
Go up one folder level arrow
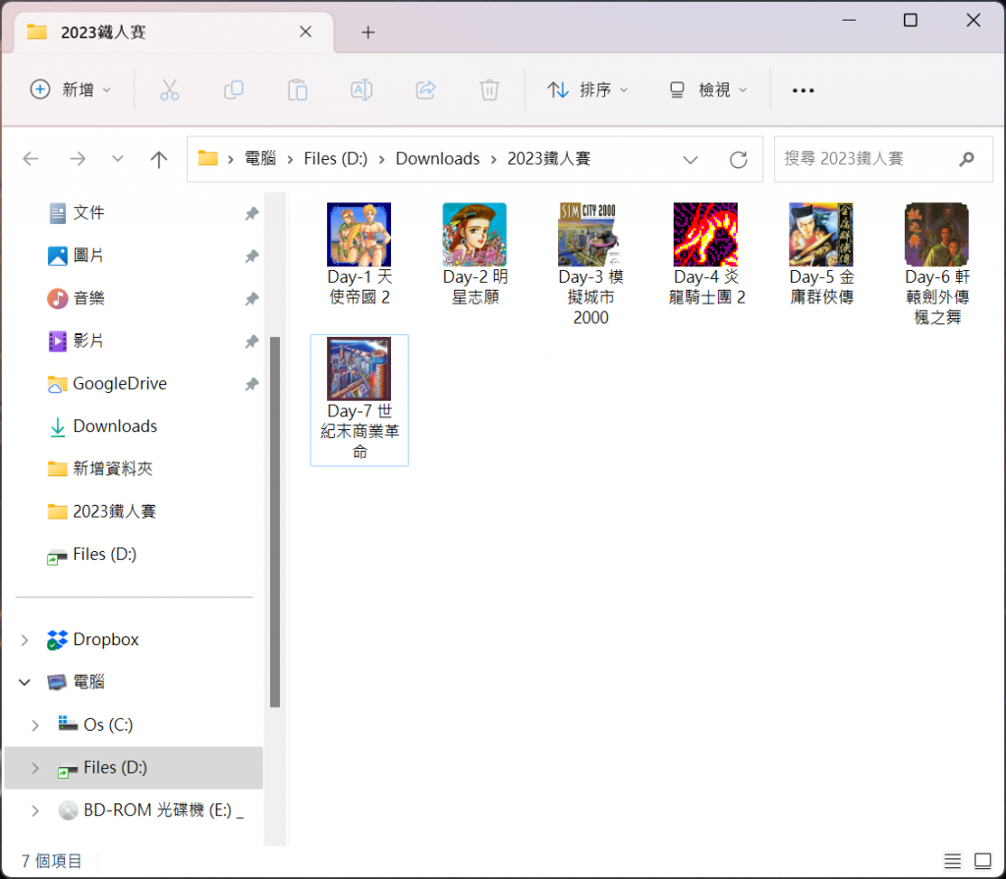158,158
